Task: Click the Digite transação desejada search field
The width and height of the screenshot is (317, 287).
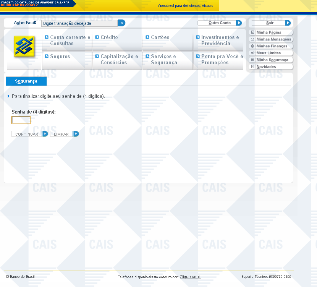Action: point(79,23)
